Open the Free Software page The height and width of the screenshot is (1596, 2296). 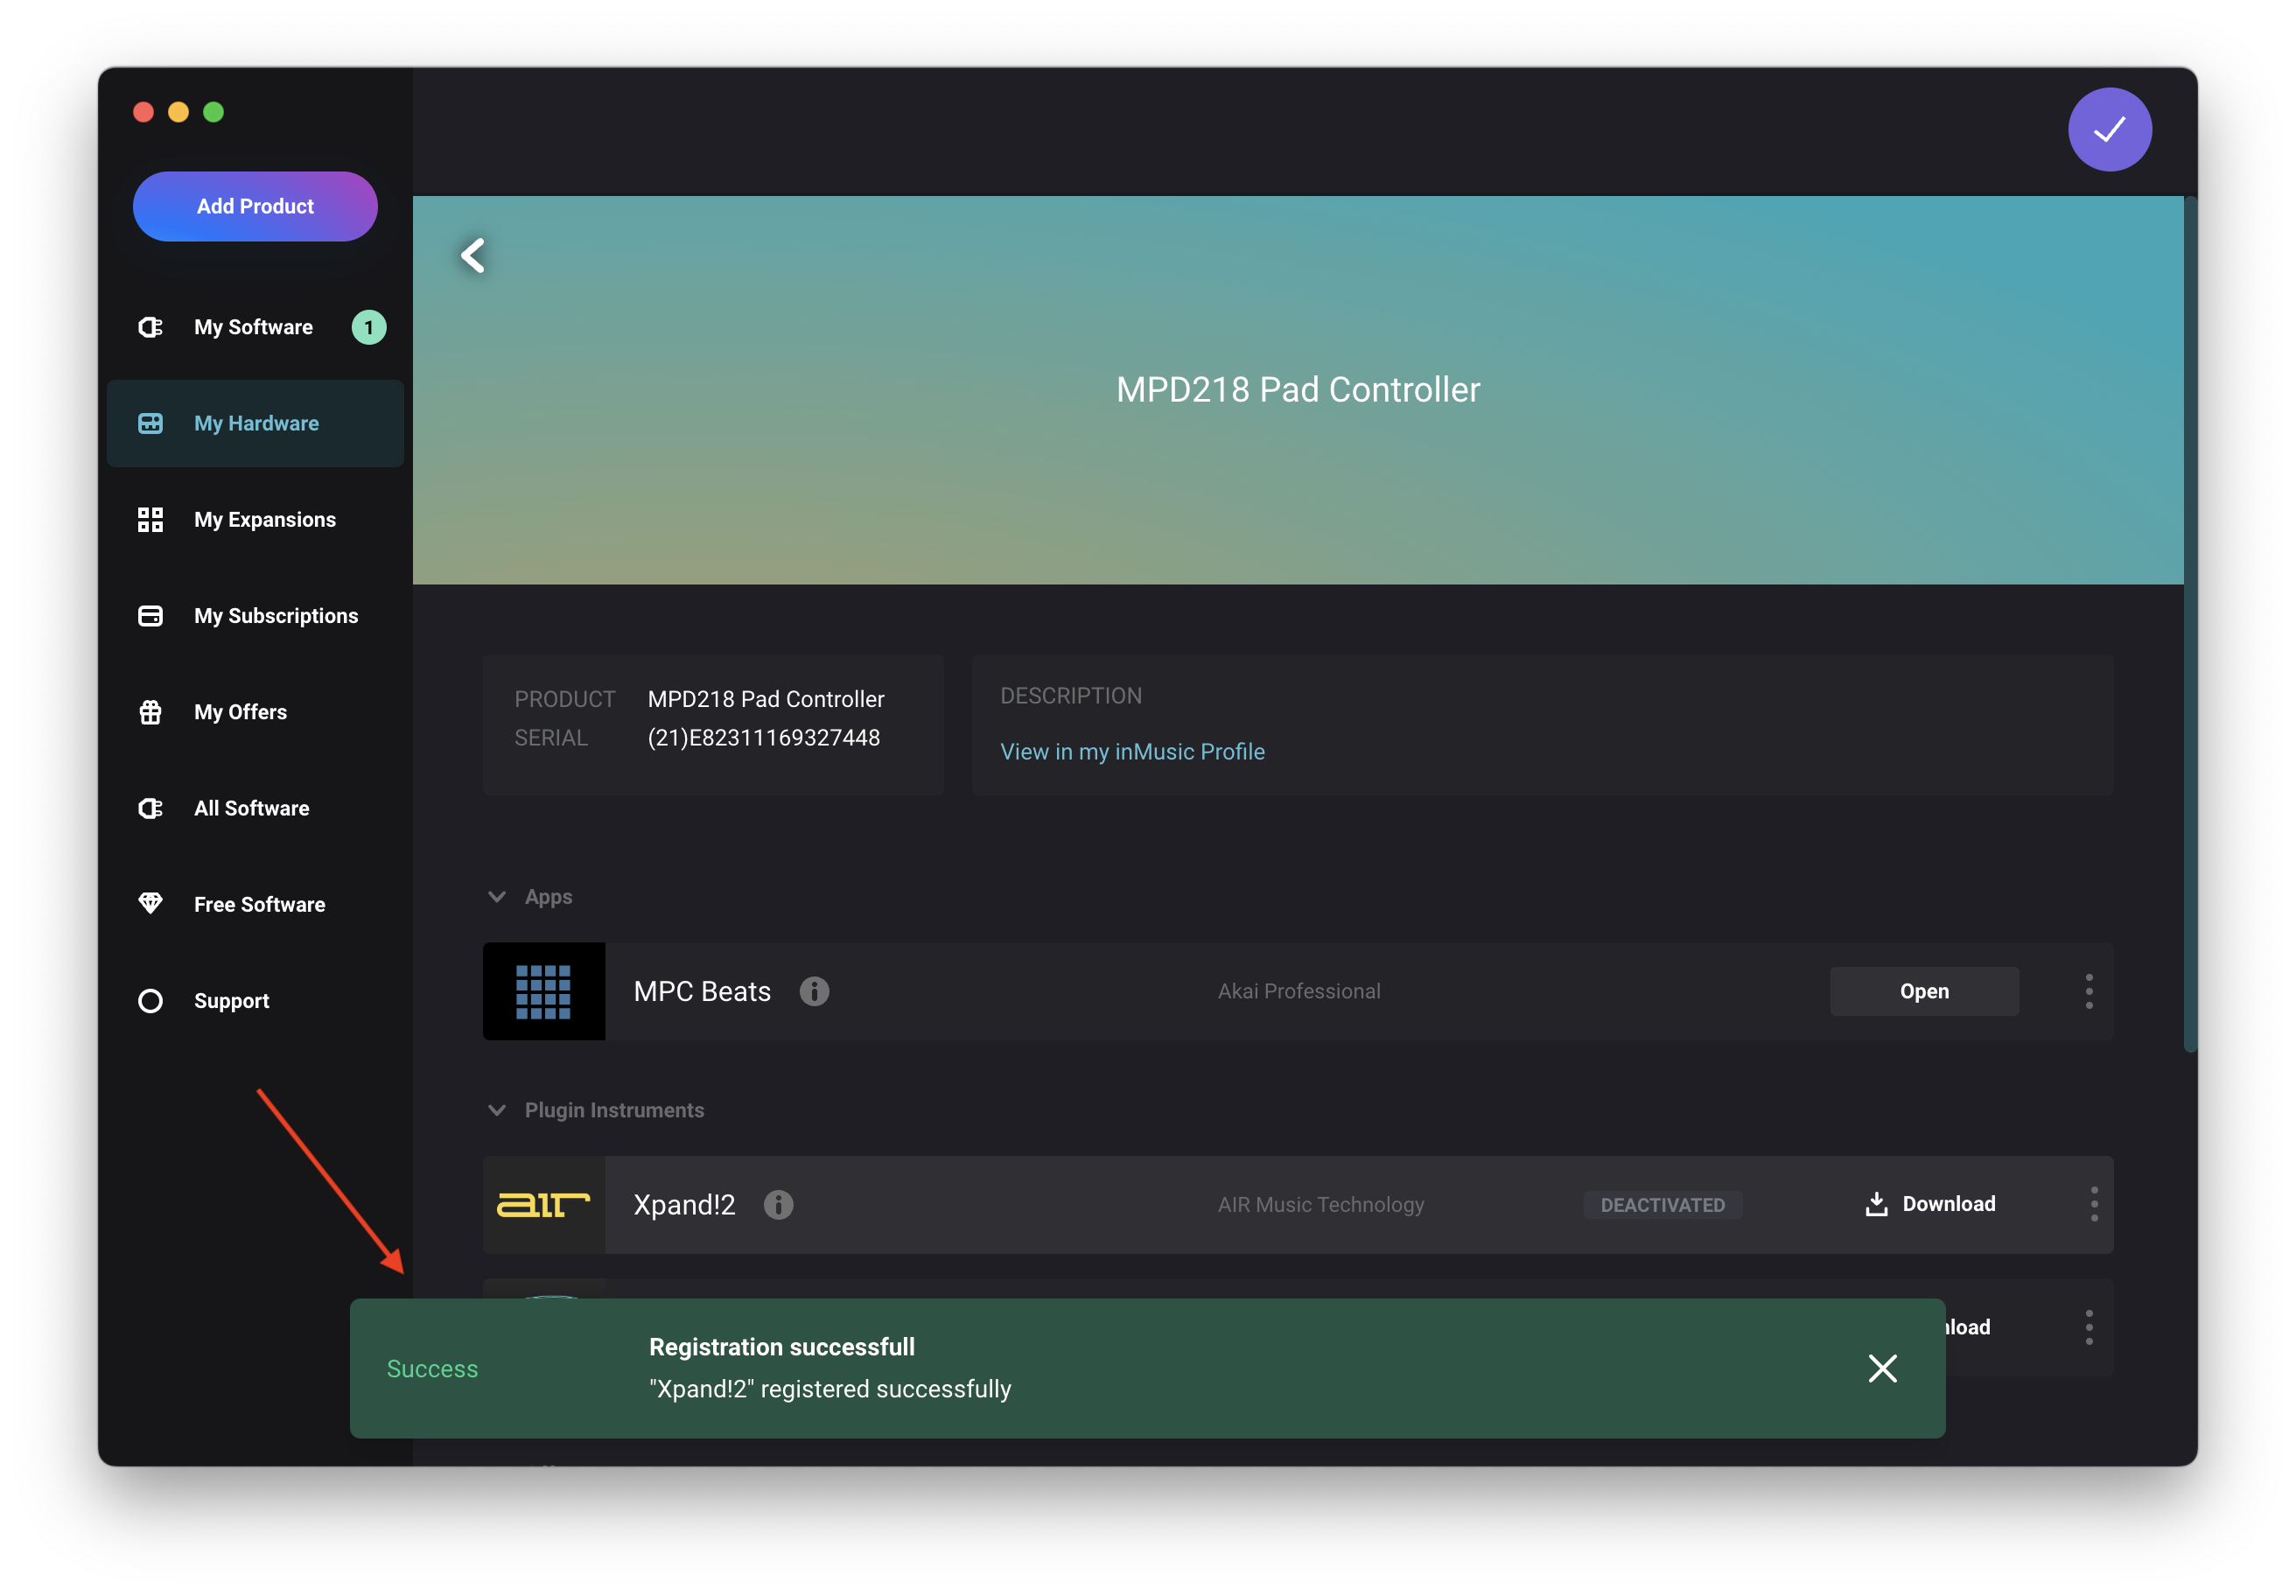(259, 904)
